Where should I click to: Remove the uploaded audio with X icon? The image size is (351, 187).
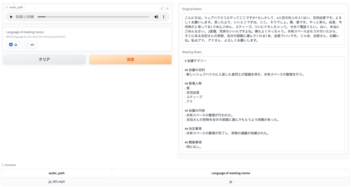tap(168, 9)
